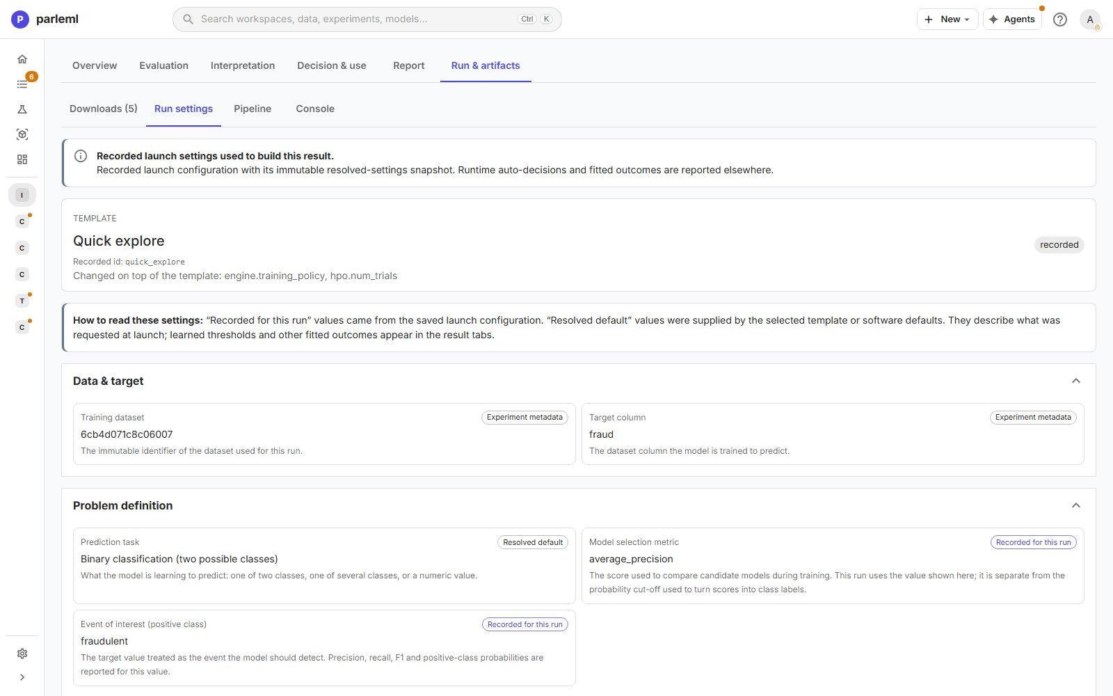Click the search magnifier icon
The image size is (1113, 696).
point(188,19)
